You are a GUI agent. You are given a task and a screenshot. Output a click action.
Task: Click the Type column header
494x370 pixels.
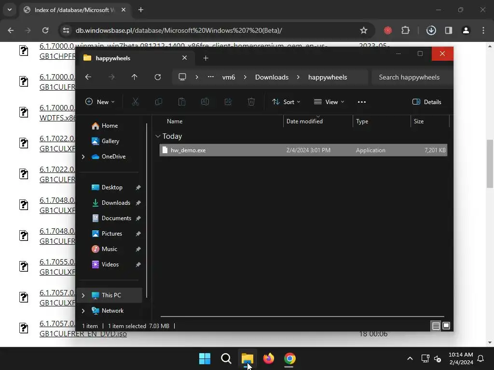click(x=362, y=121)
